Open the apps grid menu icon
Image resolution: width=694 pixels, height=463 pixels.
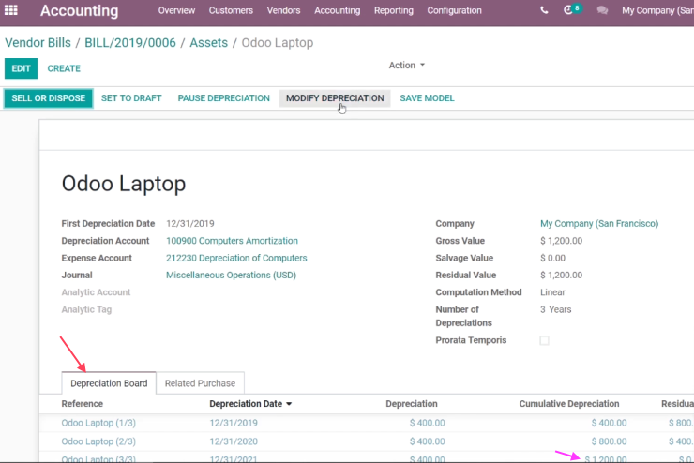tap(11, 10)
